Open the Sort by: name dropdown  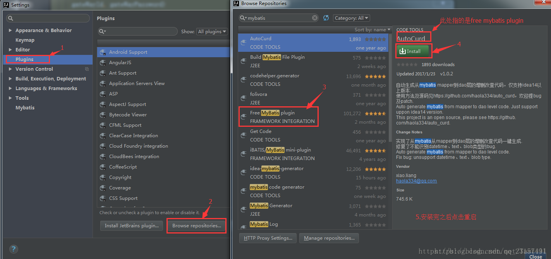[372, 30]
